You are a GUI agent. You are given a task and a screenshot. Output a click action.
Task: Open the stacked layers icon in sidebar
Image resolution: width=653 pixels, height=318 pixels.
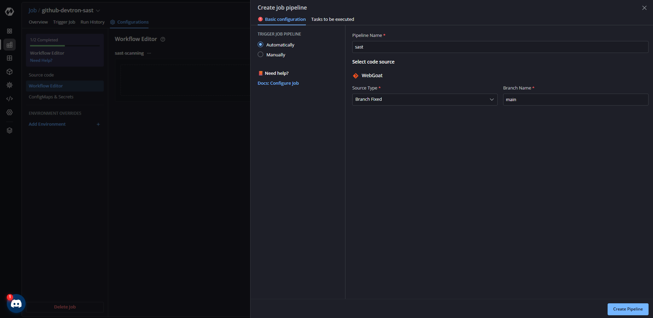click(10, 130)
